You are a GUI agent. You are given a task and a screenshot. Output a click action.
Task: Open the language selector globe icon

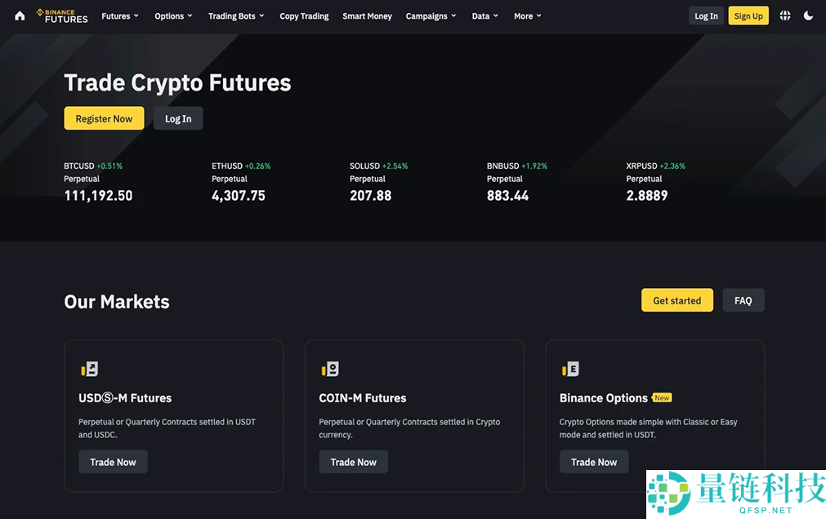784,16
